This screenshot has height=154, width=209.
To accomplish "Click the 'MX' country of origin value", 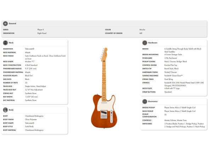I will [x=141, y=33].
